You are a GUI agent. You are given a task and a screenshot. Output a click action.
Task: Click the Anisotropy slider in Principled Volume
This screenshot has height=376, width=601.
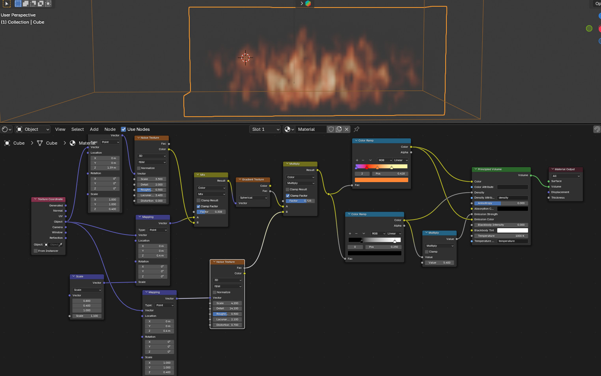tap(501, 203)
